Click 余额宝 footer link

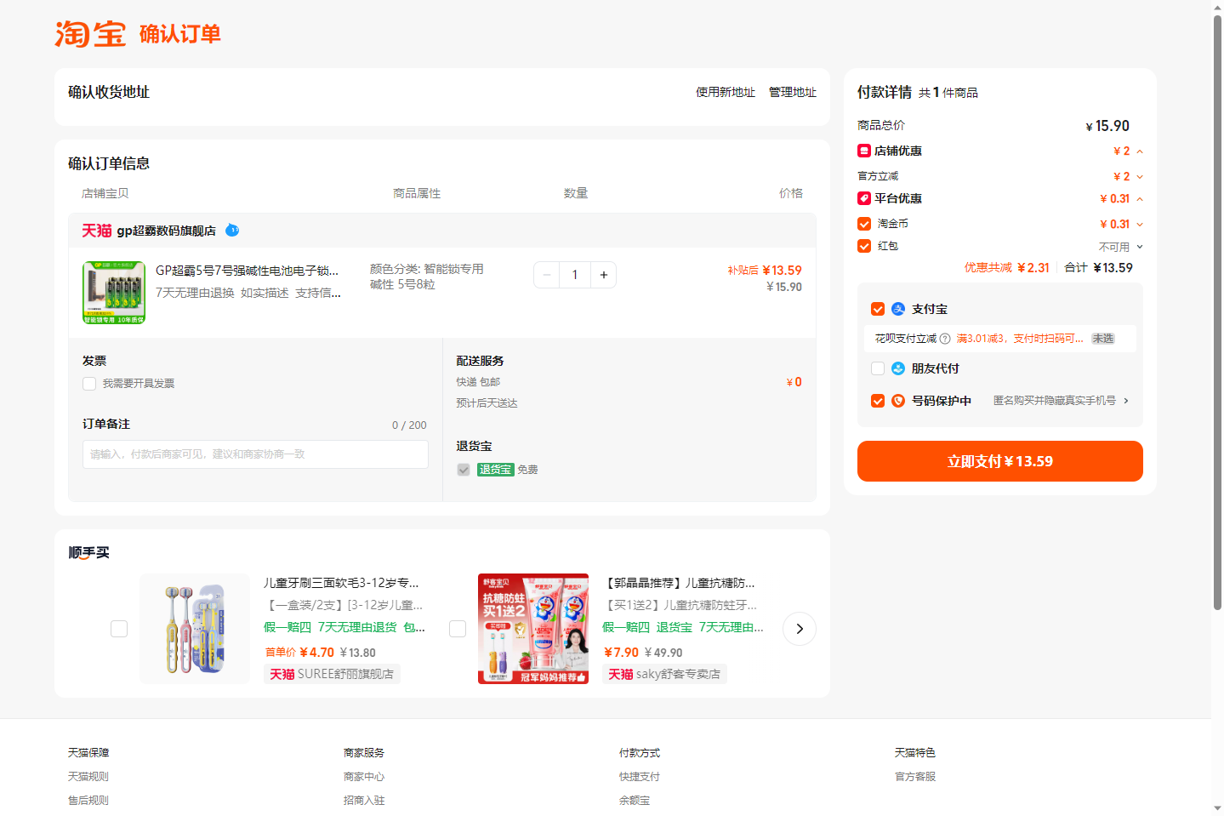pos(635,801)
